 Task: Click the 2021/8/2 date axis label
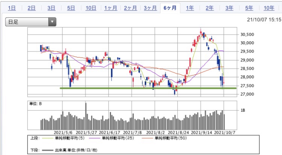[x=155, y=133]
